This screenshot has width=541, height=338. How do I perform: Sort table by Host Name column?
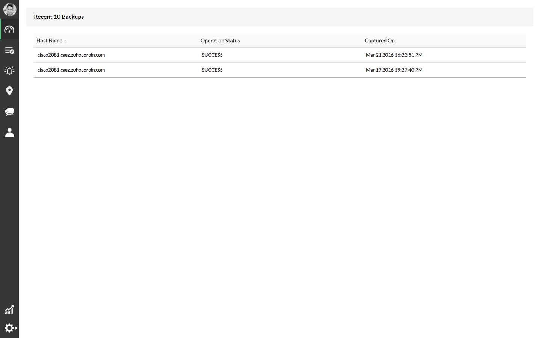coord(49,41)
